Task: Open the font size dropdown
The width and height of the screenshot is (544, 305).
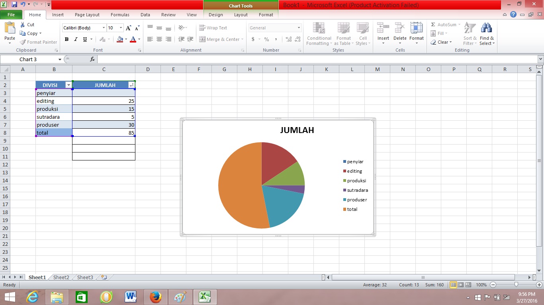Action: coord(121,28)
